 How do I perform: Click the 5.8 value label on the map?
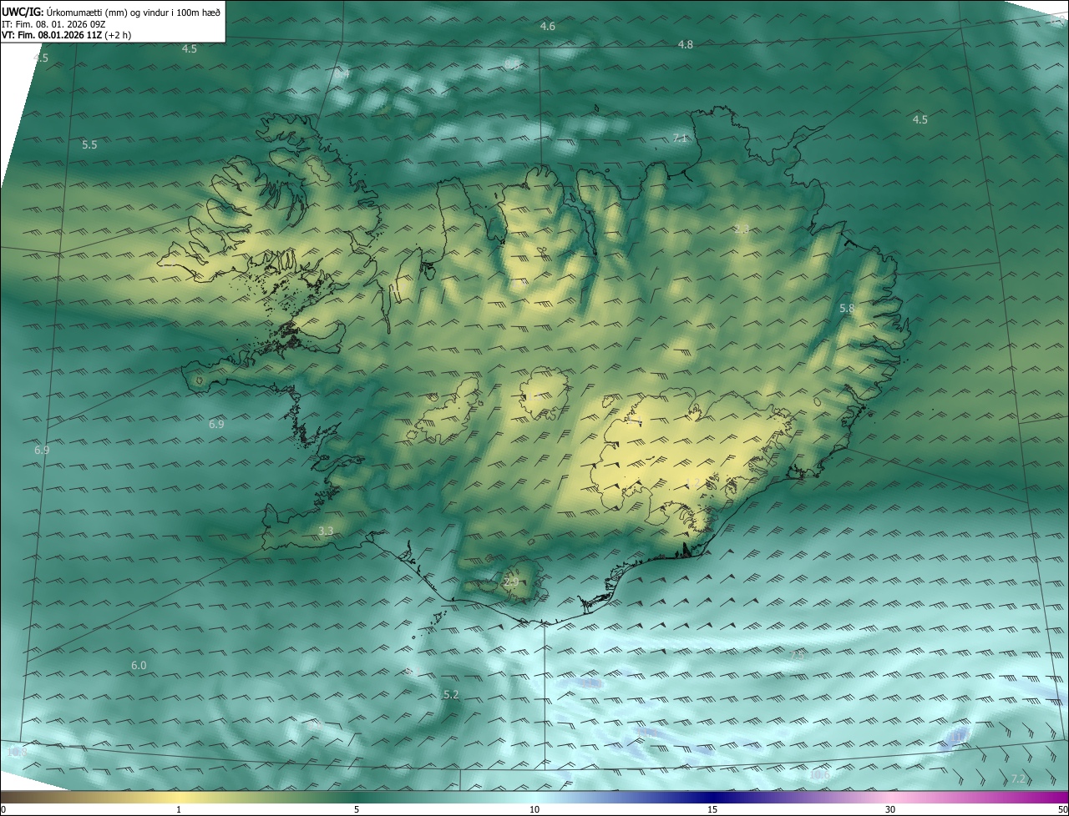pyautogui.click(x=847, y=308)
